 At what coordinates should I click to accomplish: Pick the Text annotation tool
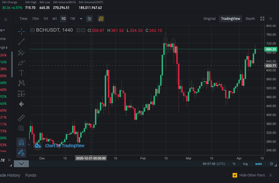coord(21,73)
